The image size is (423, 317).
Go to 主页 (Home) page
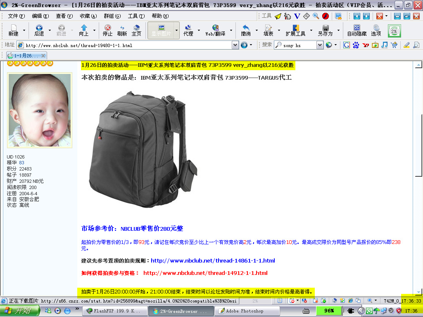click(x=136, y=30)
